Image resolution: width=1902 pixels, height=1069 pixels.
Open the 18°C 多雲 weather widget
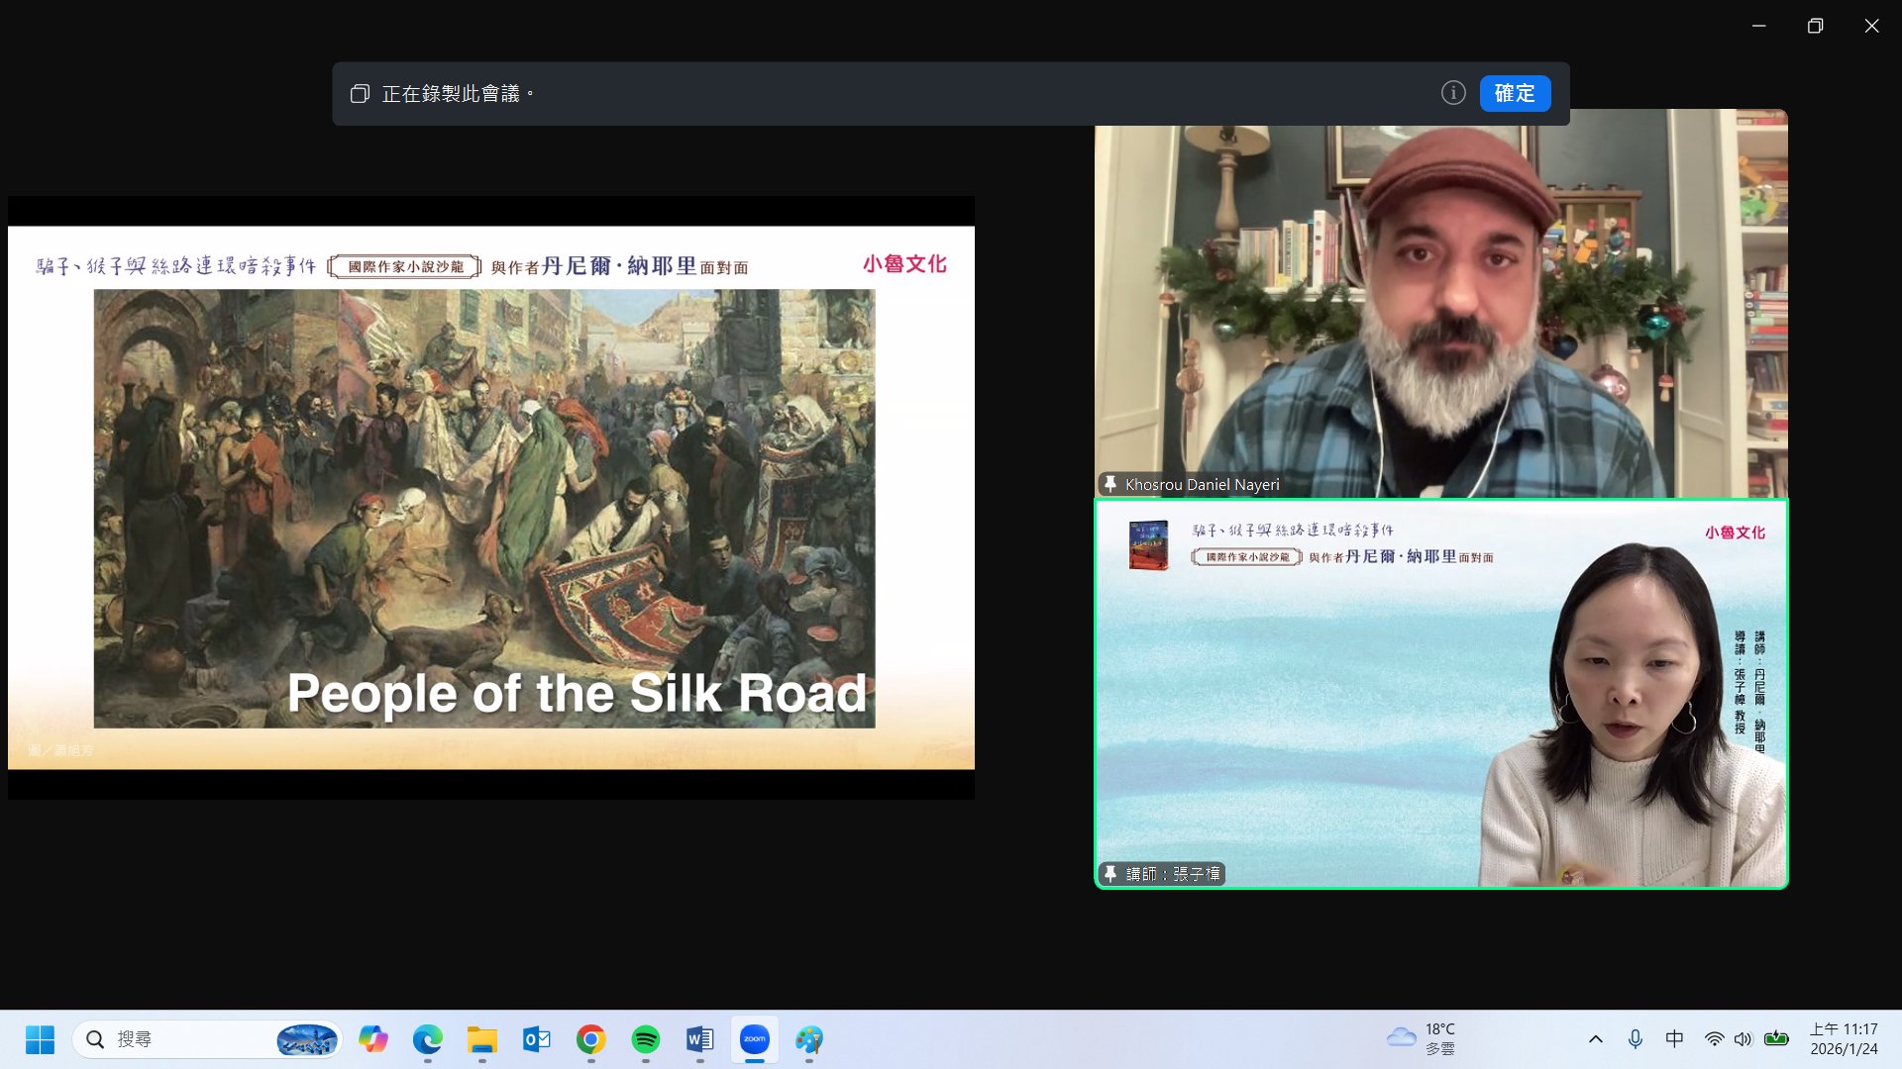pos(1422,1039)
